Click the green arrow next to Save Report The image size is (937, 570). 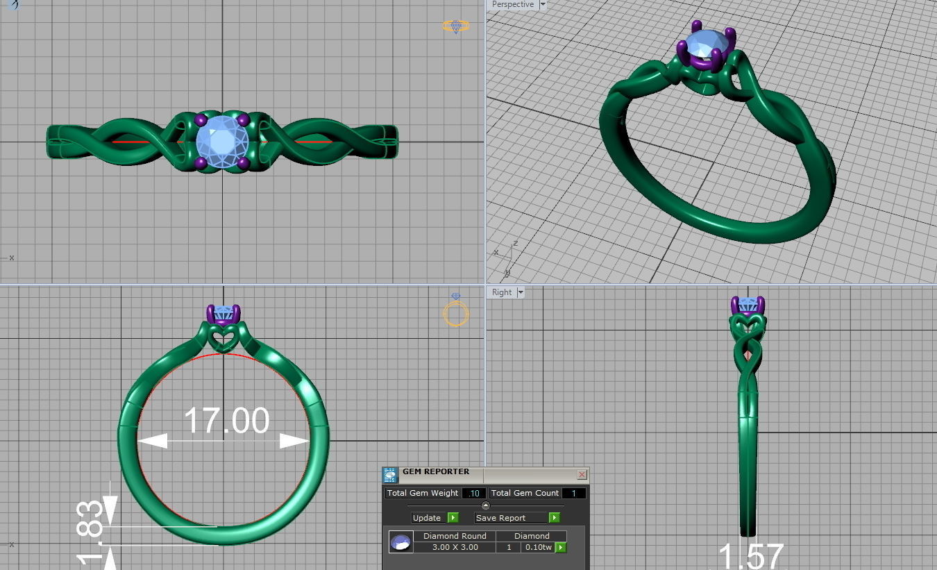coord(554,518)
